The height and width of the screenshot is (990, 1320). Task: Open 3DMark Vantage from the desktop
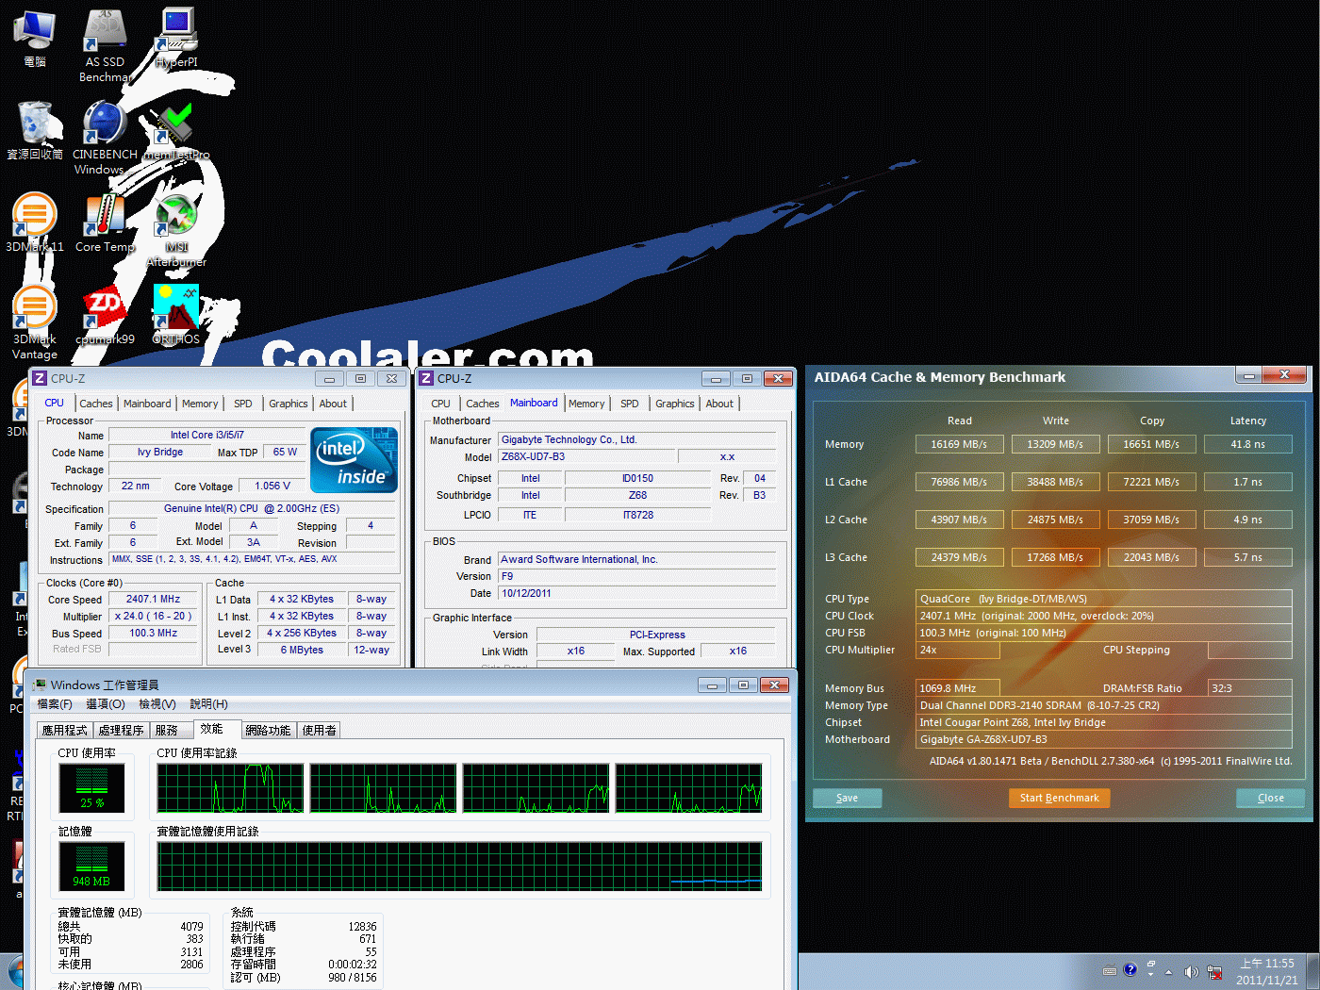tap(35, 311)
